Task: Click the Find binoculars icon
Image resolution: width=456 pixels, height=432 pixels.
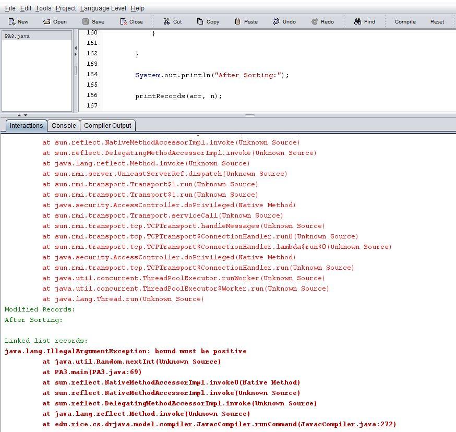Action: coord(357,21)
